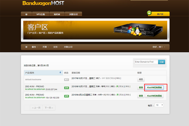Click 我的产品和服务 in the breadcrumb
This screenshot has height=126, width=189.
pos(56,33)
